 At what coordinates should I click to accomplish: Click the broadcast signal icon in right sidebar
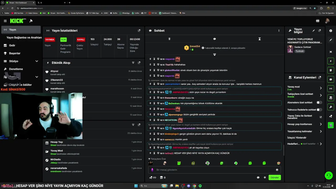[x=330, y=88]
